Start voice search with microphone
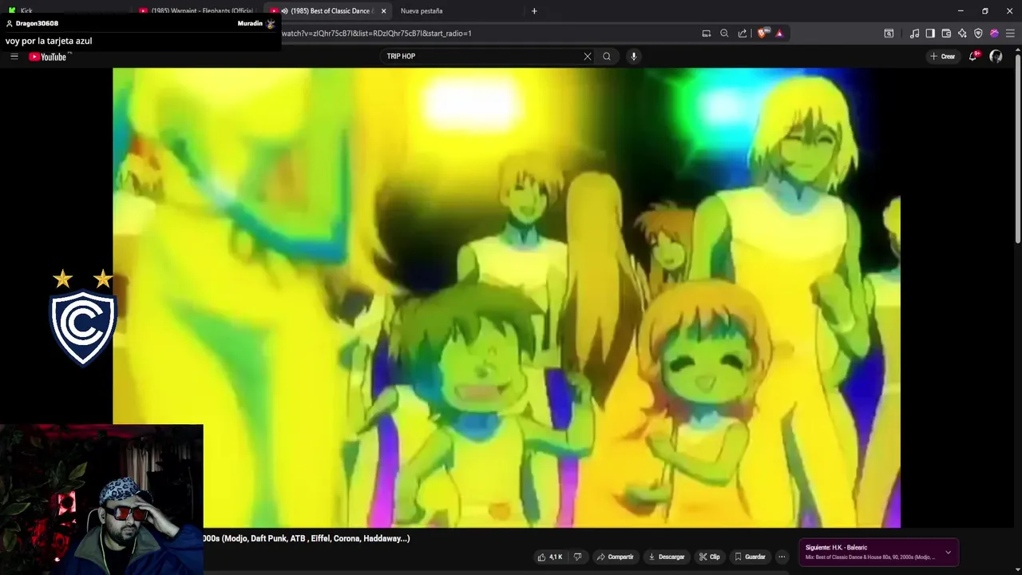This screenshot has height=575, width=1022. (633, 56)
